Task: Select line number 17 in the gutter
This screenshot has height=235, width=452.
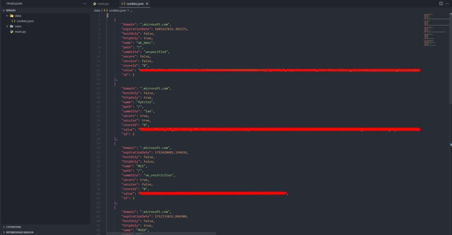Action: click(99, 88)
